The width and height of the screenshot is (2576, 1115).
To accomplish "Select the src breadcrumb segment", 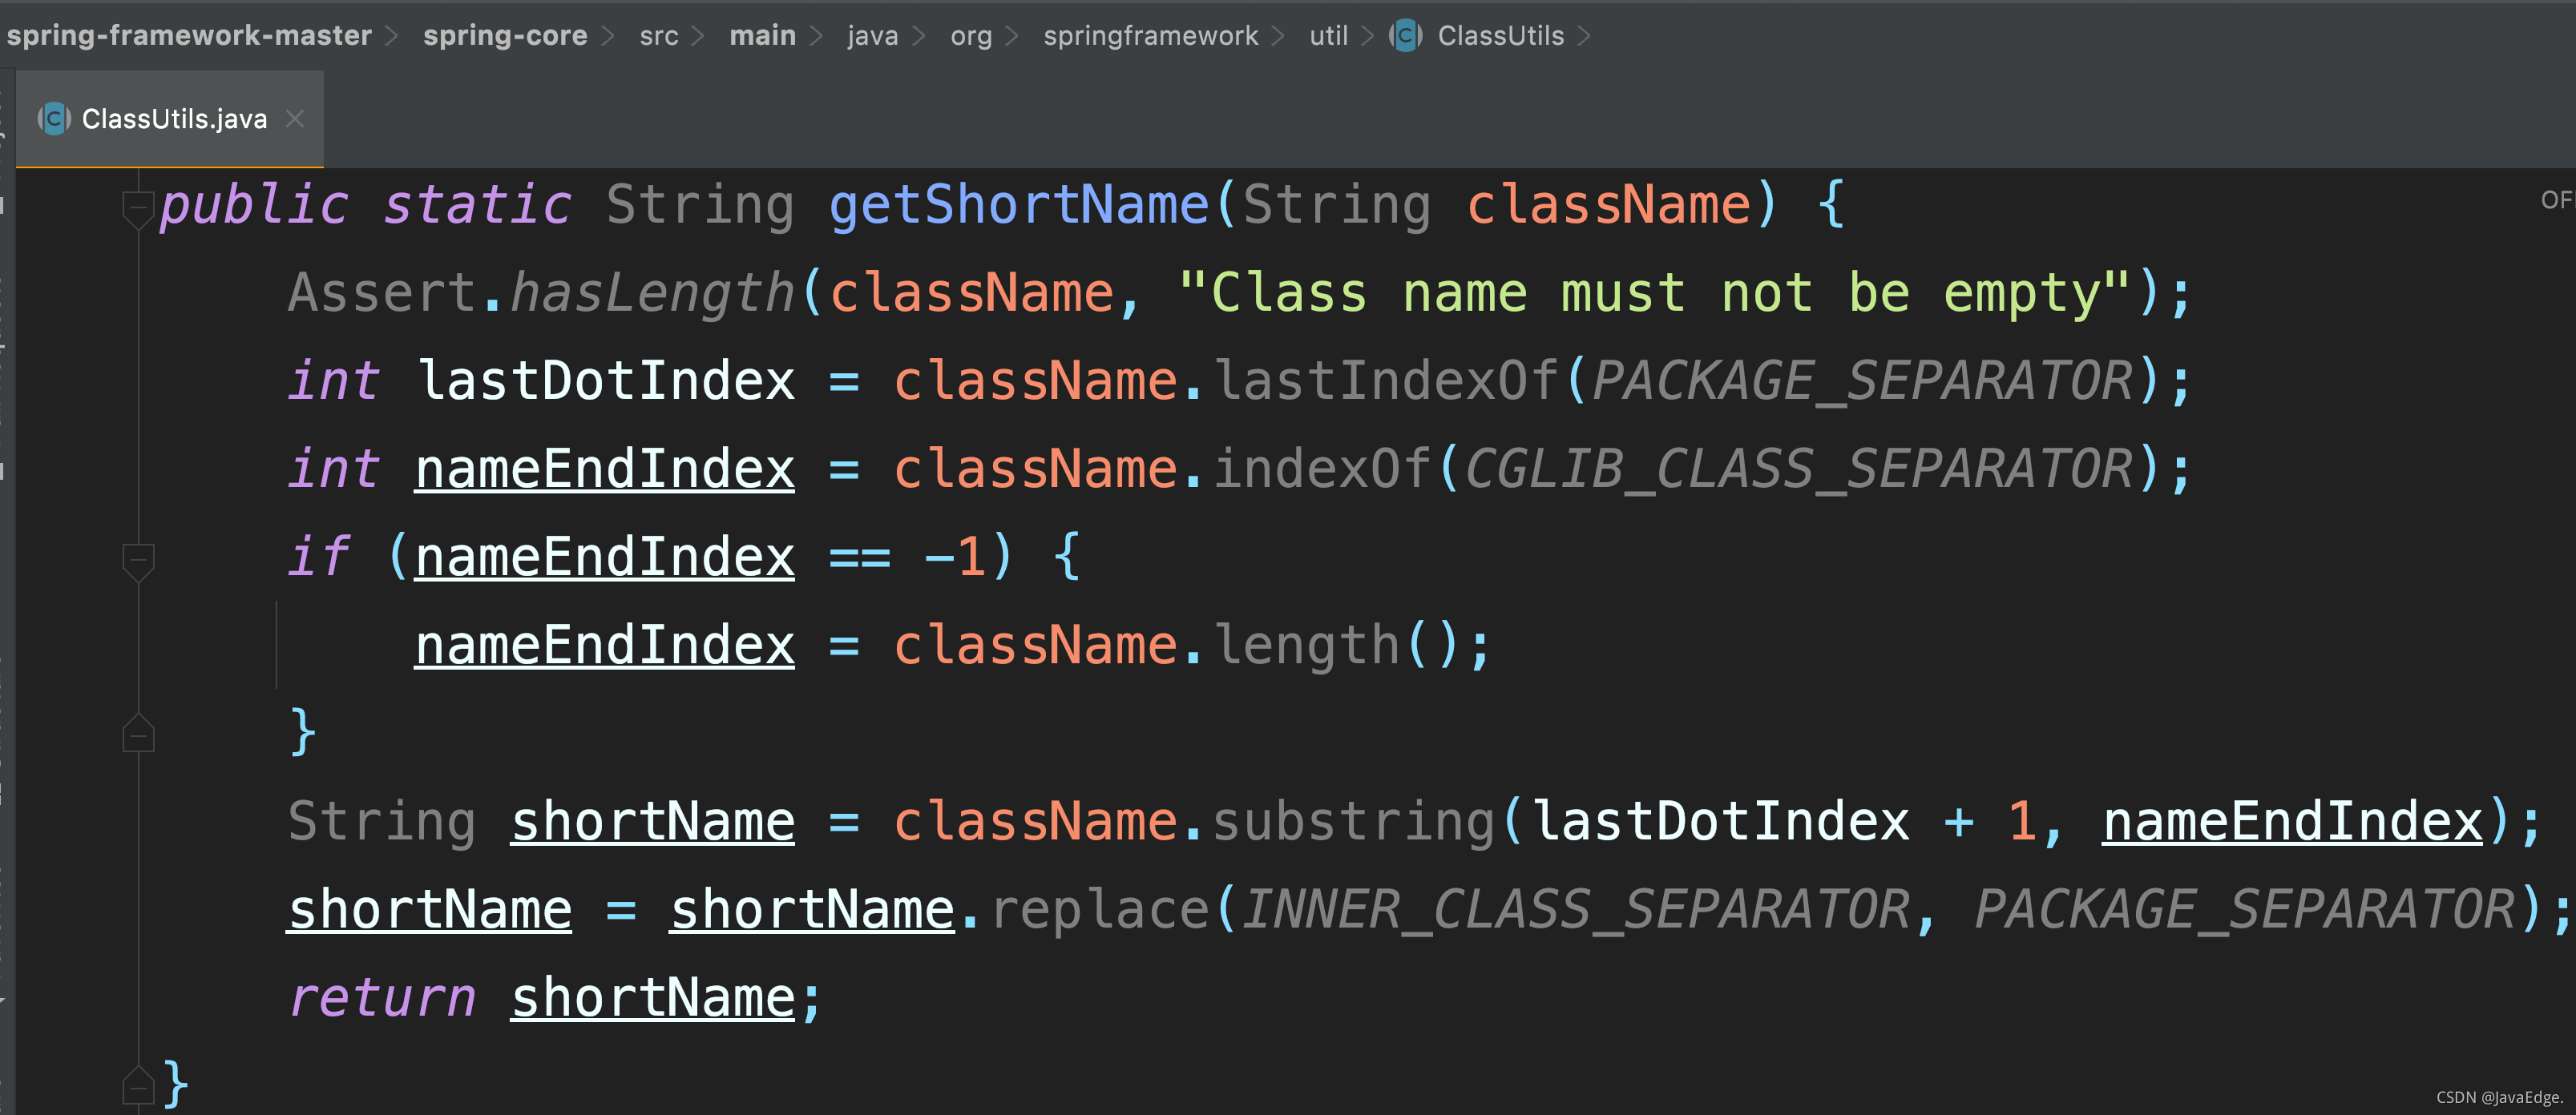I will [659, 36].
